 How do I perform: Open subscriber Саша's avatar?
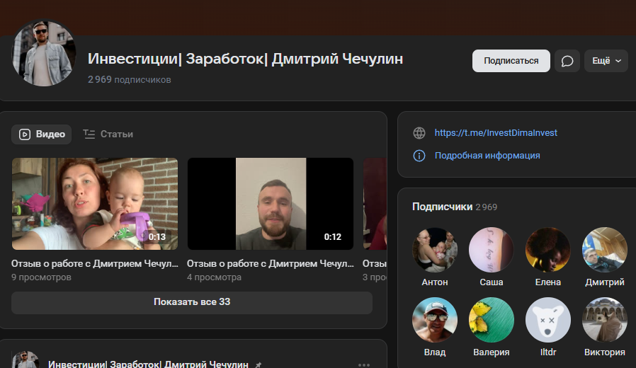tap(492, 250)
